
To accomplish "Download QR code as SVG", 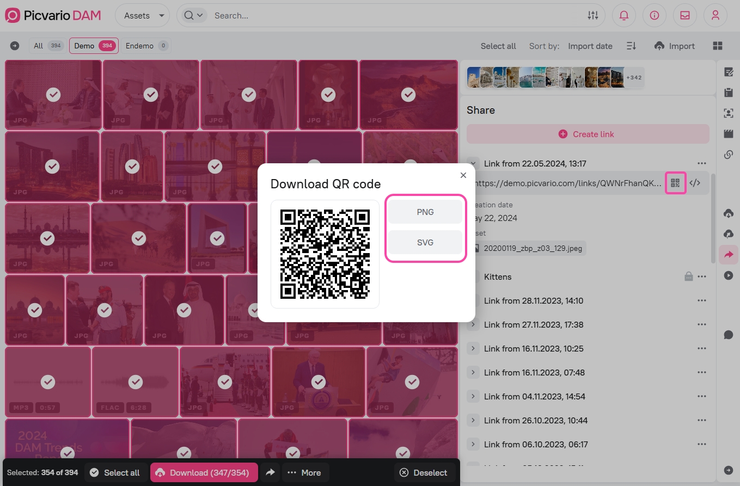I will pyautogui.click(x=425, y=242).
